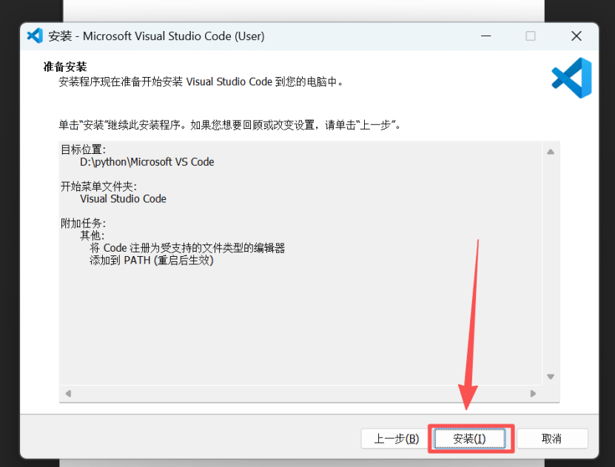
Task: Click the vertical scrollbar down arrow
Action: pyautogui.click(x=551, y=377)
